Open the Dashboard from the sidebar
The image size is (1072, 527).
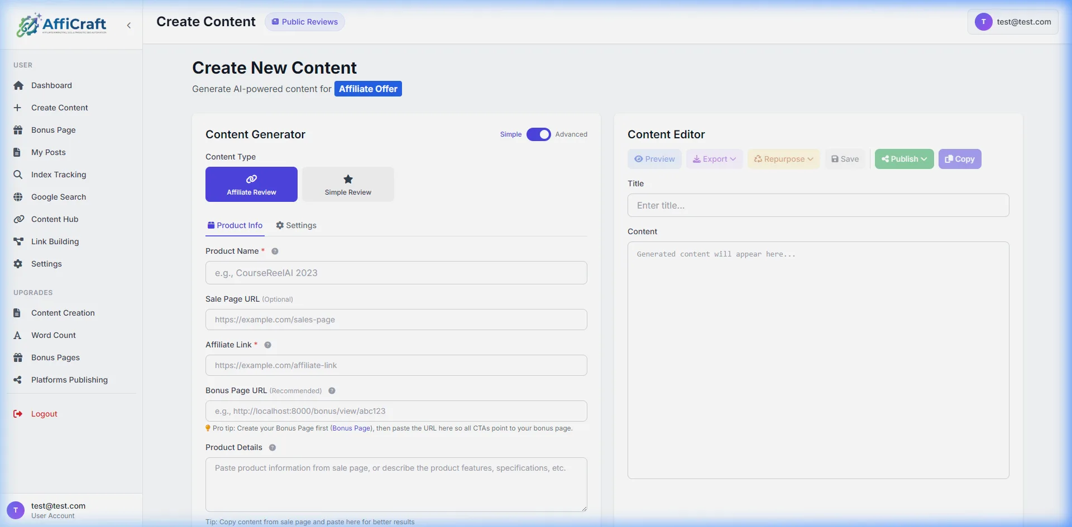click(x=51, y=85)
